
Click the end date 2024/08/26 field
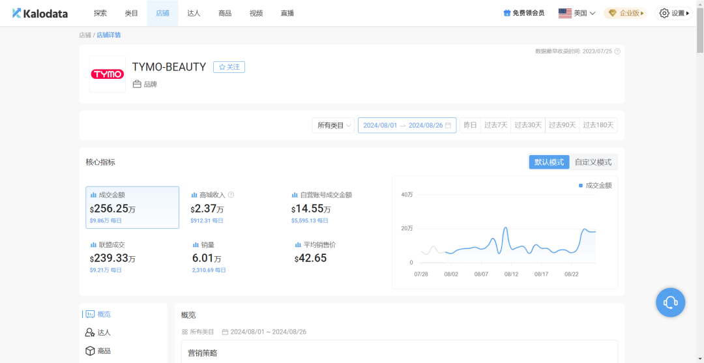point(425,125)
